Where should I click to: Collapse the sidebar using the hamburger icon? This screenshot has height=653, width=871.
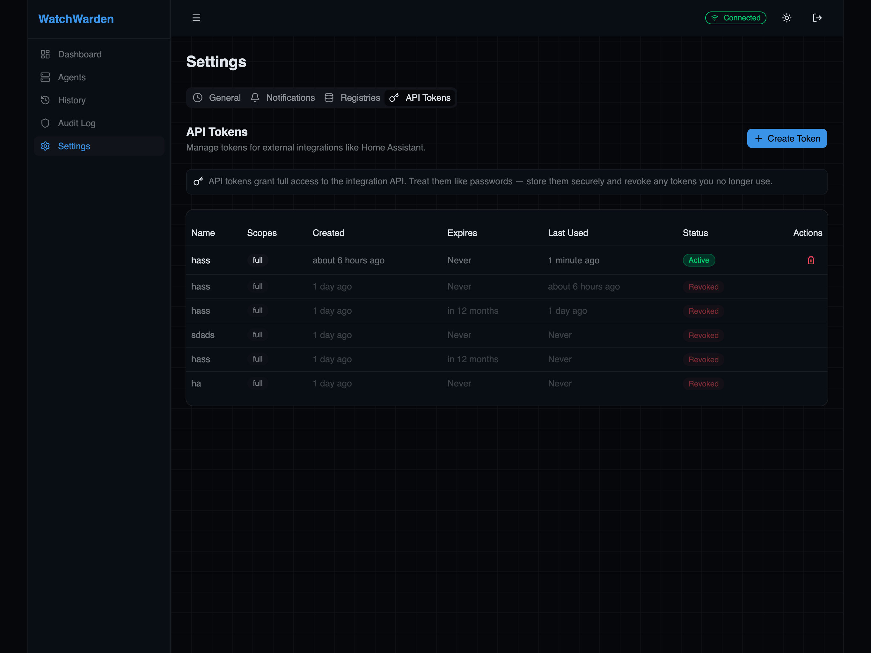coord(196,18)
